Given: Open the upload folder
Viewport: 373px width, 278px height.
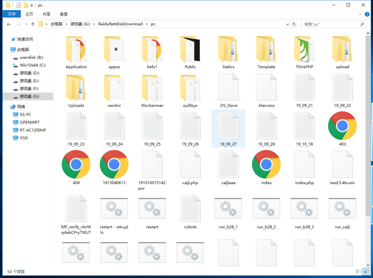Looking at the screenshot, I should (342, 52).
